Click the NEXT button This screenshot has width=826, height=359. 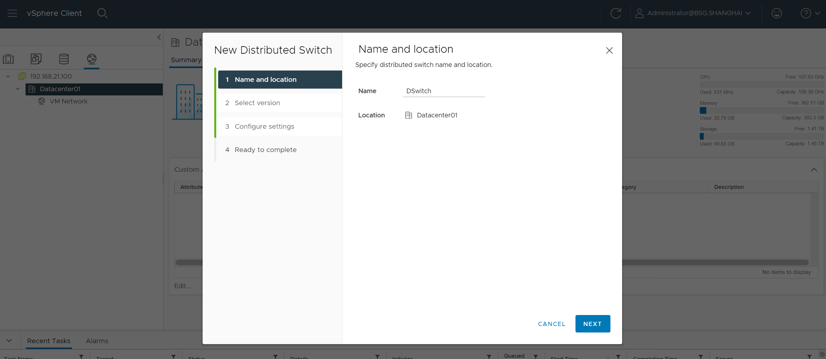point(592,324)
